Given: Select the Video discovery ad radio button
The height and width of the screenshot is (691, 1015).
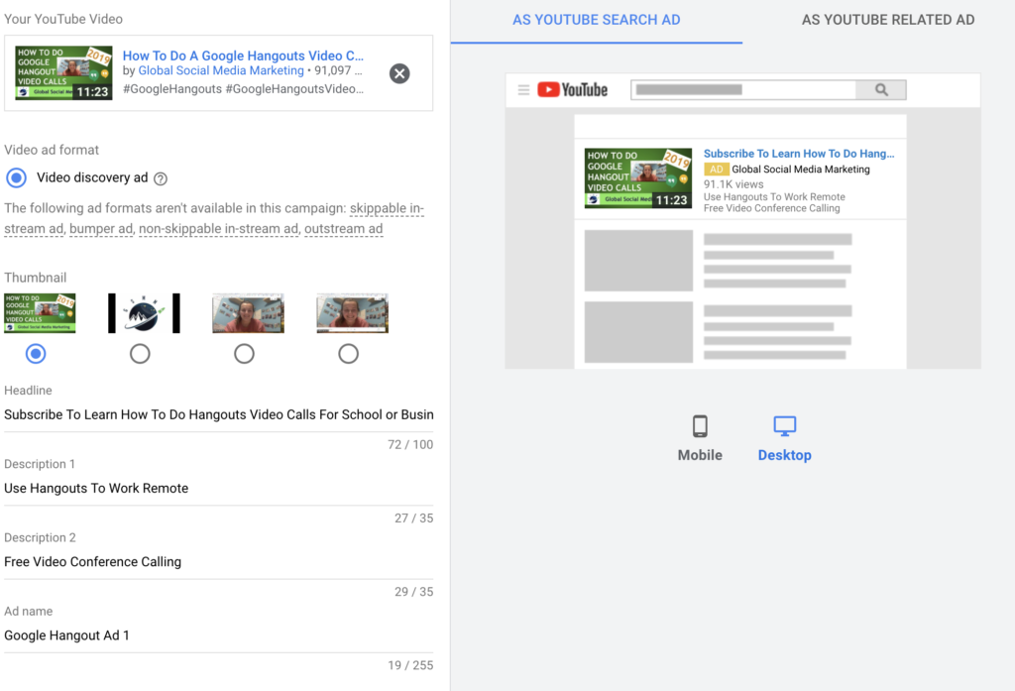Looking at the screenshot, I should tap(16, 177).
